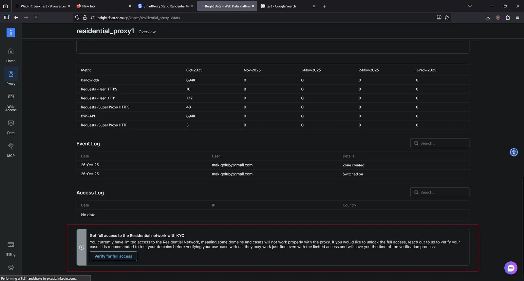Open browser downloads panel
Viewport: 524px width, 281px height.
point(488,17)
